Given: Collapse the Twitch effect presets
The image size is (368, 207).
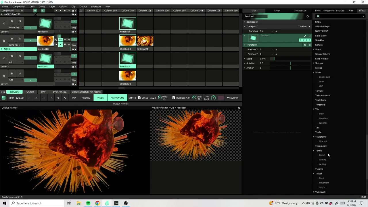Looking at the screenshot, I should (314, 174).
